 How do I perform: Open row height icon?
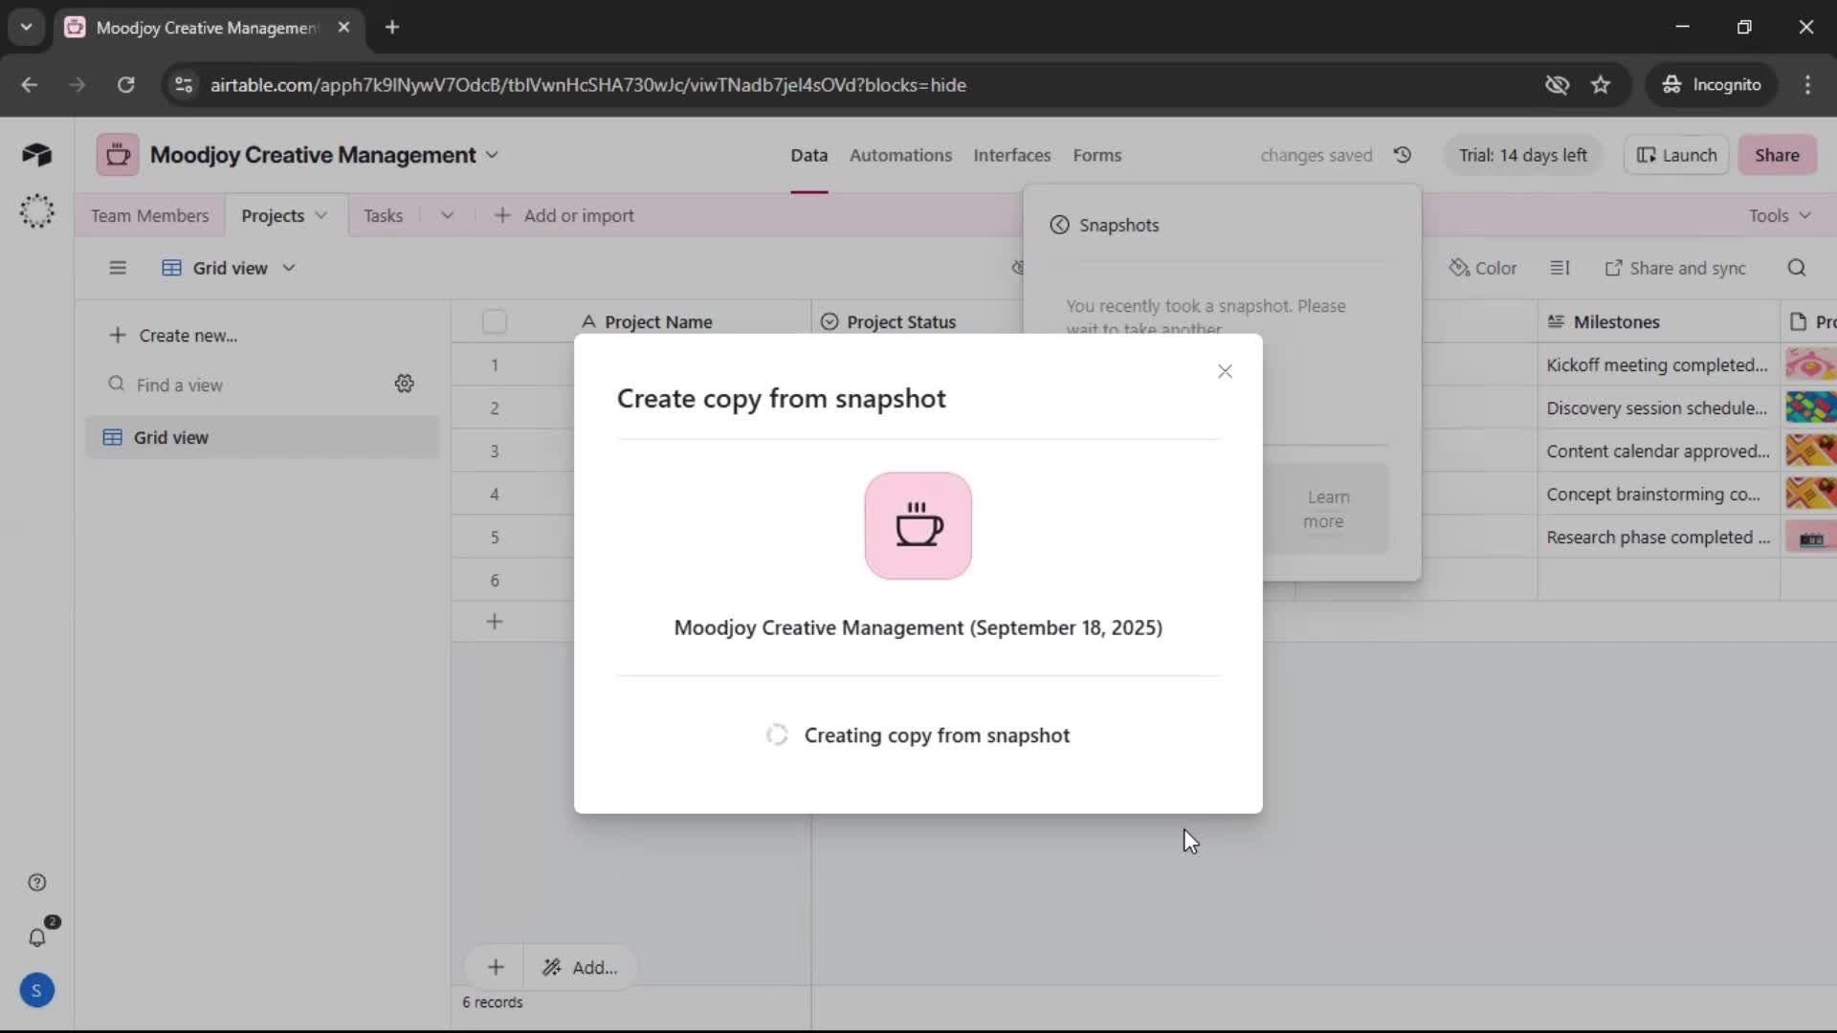point(1560,268)
